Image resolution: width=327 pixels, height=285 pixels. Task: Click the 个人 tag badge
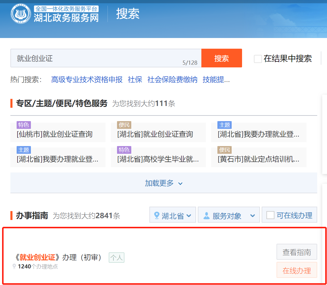[116, 257]
